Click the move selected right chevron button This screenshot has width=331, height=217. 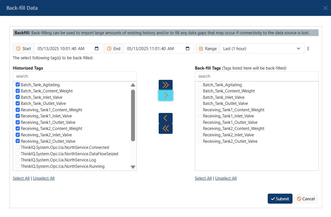(165, 95)
